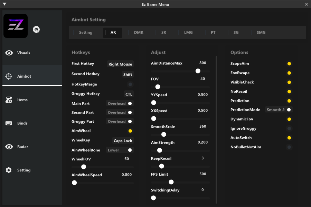Click the AimDistanceMax value 800

[x=203, y=63]
